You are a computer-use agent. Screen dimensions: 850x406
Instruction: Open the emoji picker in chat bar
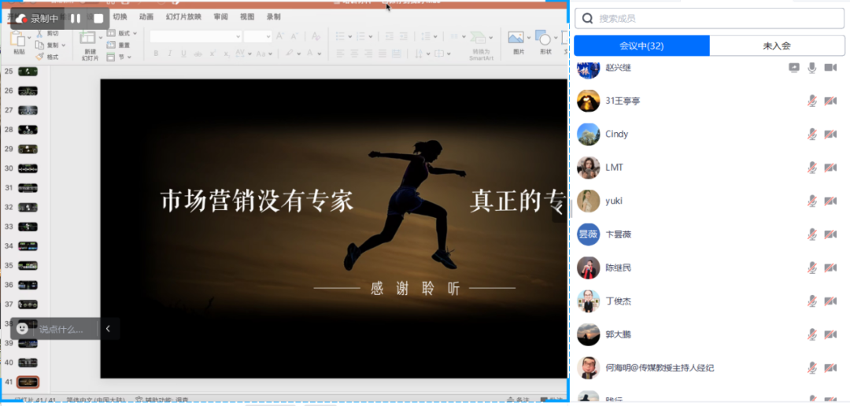23,328
